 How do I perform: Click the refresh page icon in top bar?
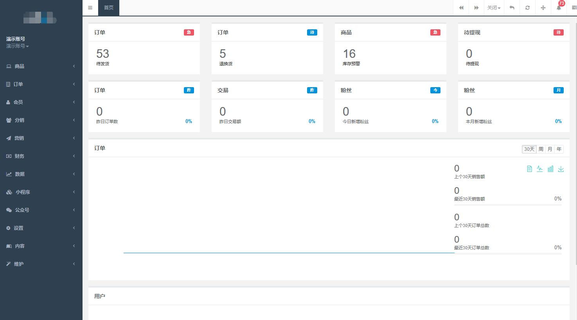[x=527, y=8]
